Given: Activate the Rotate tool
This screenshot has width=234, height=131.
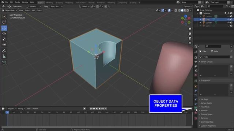Looking at the screenshot, I should click(x=4, y=33).
